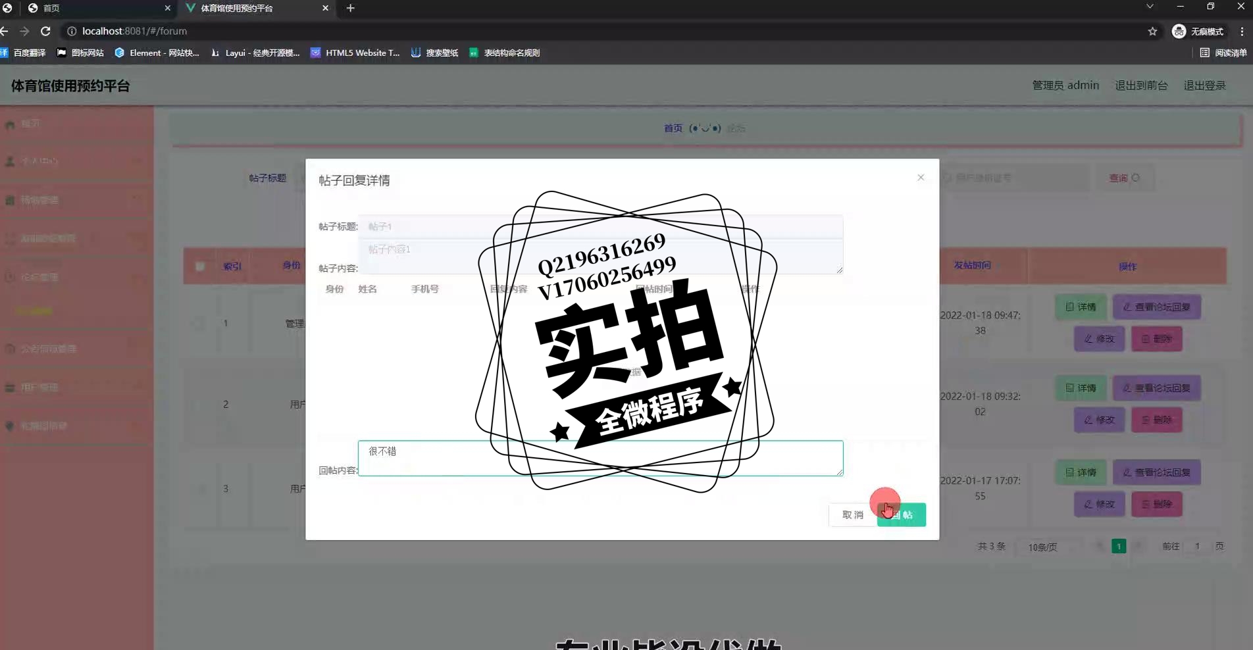This screenshot has height=650, width=1253.
Task: Click 删除 for row 3
Action: pos(1156,504)
